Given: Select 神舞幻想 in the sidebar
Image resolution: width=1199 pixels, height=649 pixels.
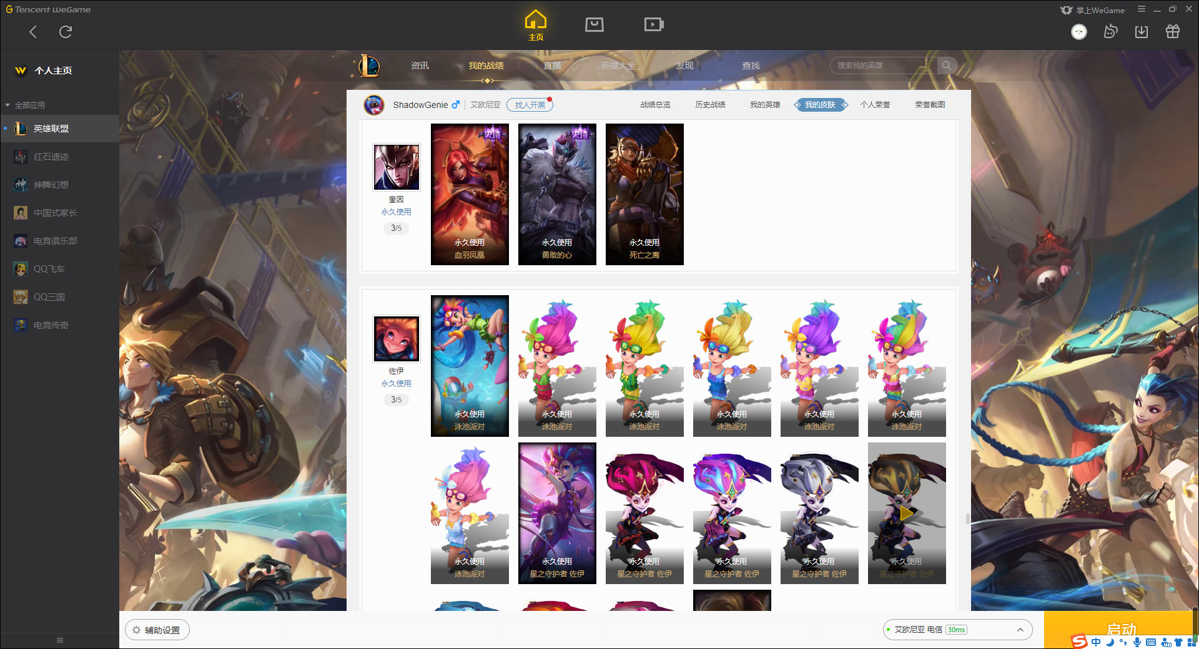Looking at the screenshot, I should (x=59, y=185).
